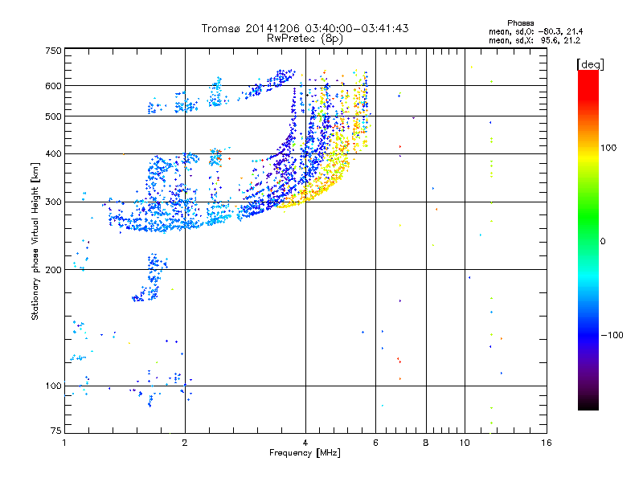Select the x-axis frequency tick "4"

[305, 443]
